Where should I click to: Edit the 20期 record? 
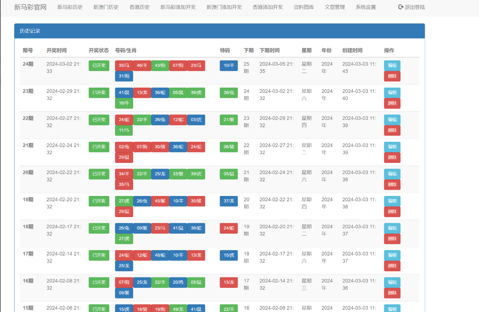[392, 174]
